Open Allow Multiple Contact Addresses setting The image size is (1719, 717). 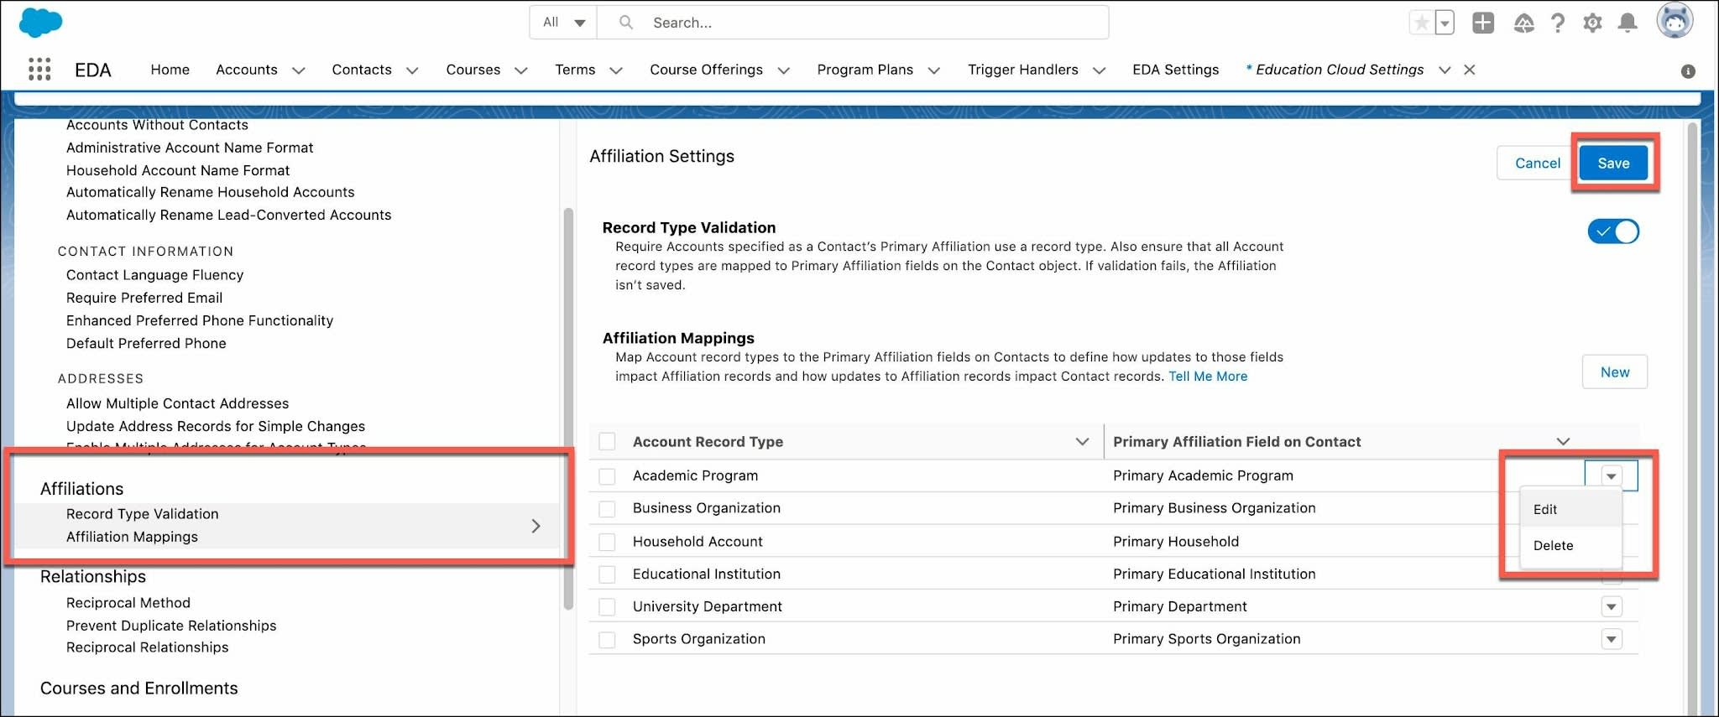178,403
